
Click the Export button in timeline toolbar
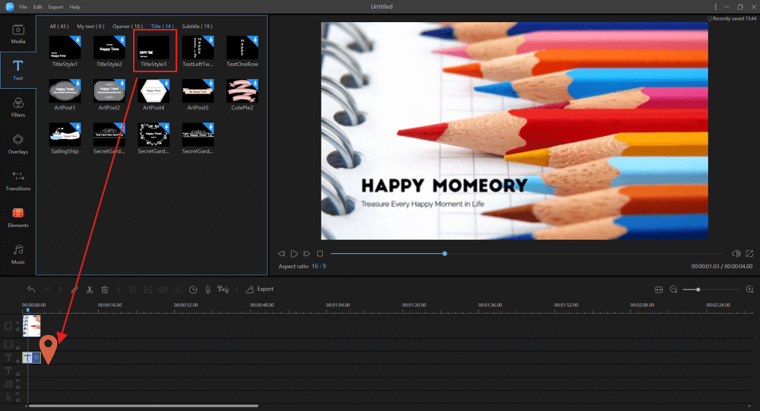click(259, 289)
